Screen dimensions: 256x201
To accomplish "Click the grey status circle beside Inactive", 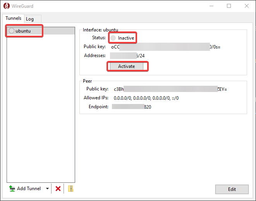I will coord(113,38).
